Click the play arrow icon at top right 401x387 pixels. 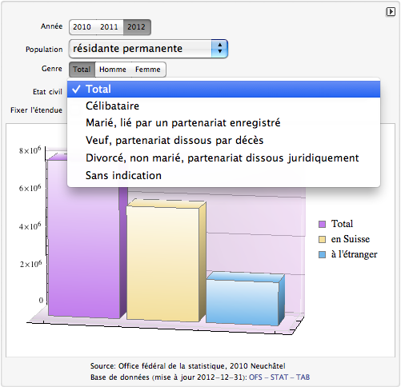(391, 12)
